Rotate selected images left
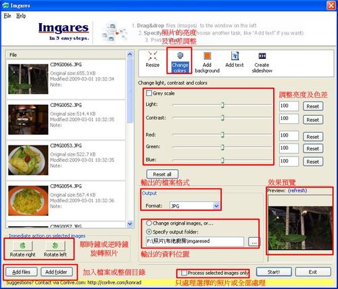Image resolution: width=338 pixels, height=289 pixels. click(x=55, y=249)
